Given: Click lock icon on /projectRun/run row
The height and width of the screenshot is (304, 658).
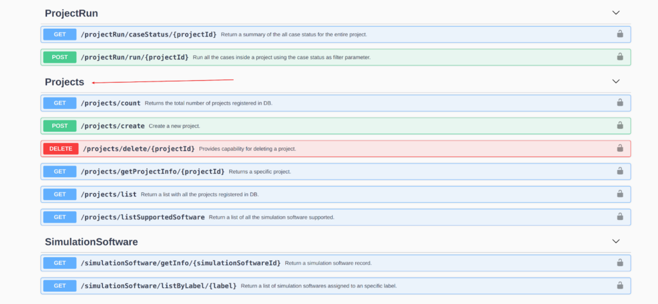Looking at the screenshot, I should tap(620, 56).
